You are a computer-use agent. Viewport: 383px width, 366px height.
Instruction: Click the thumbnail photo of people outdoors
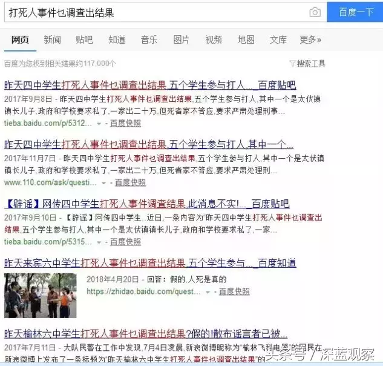click(x=41, y=296)
